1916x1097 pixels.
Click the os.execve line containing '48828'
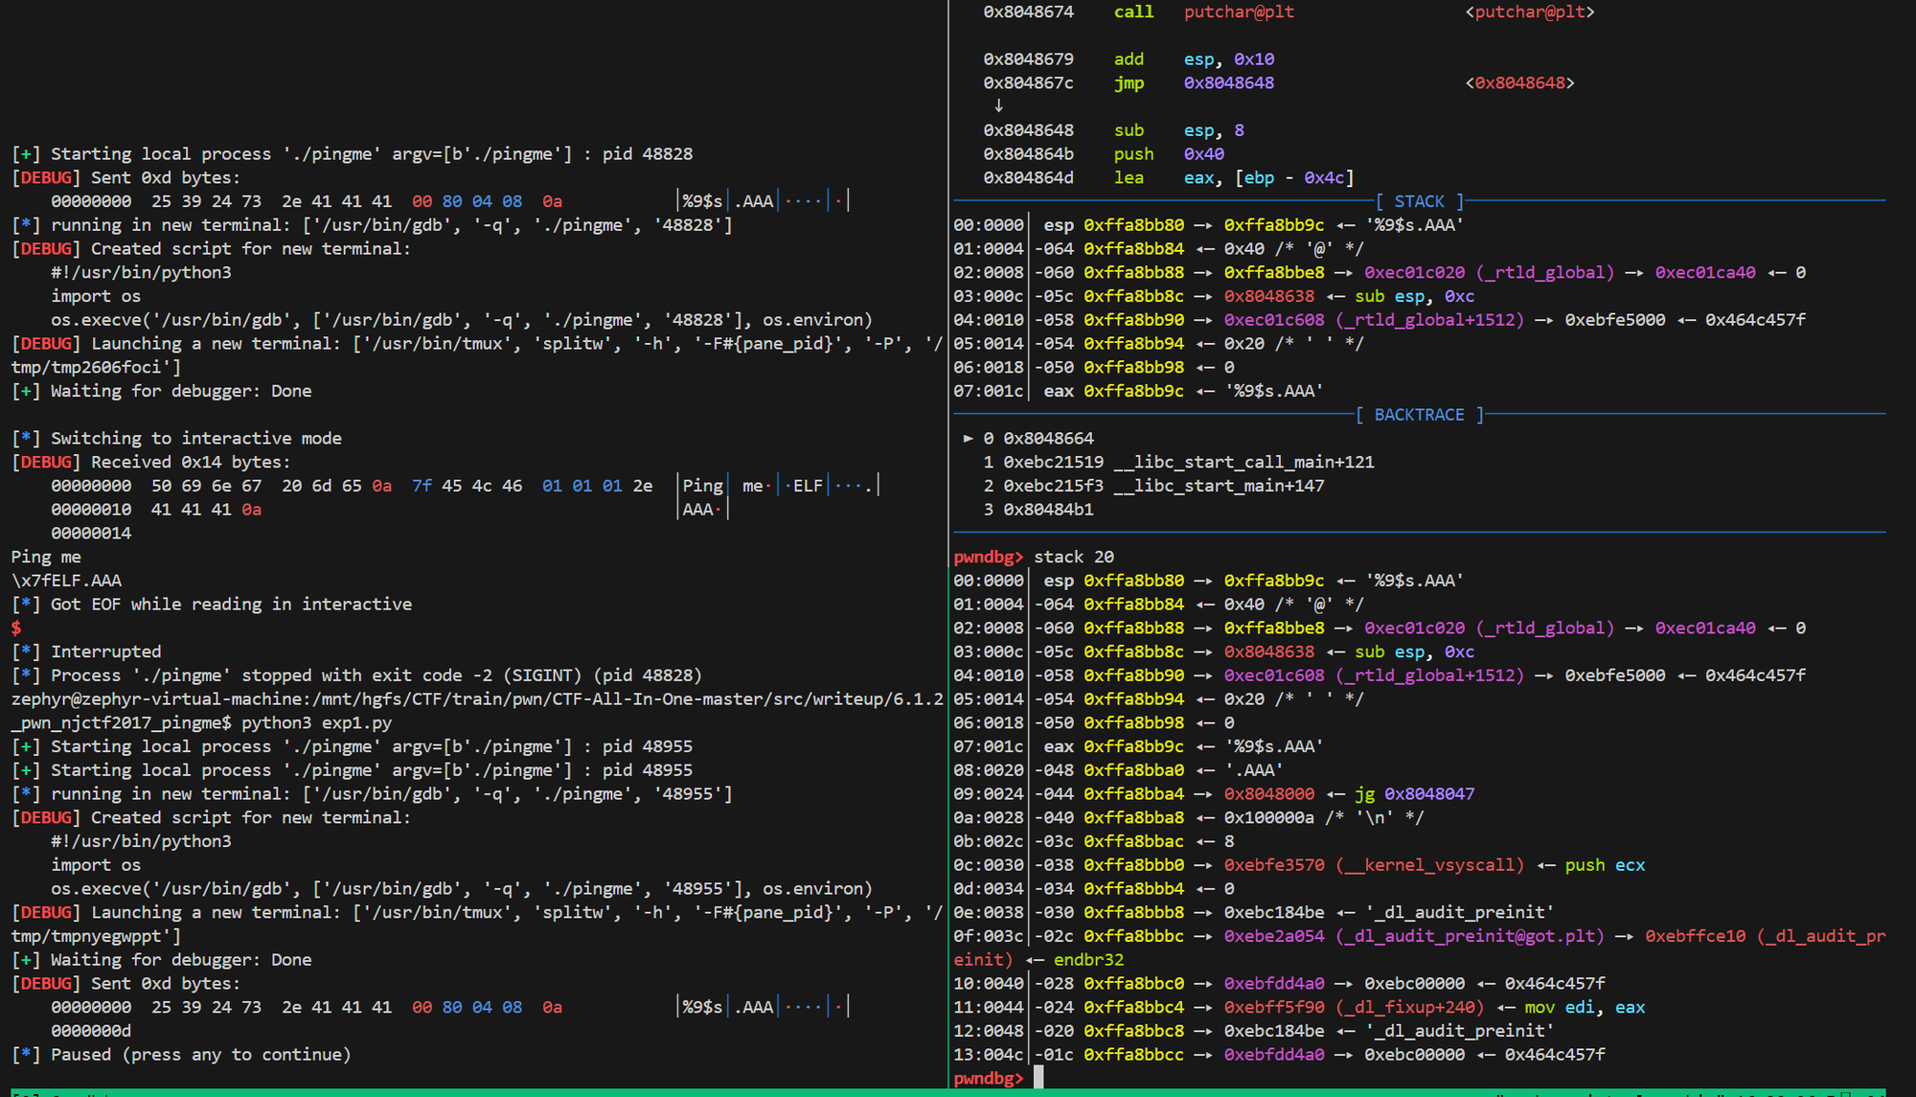(x=462, y=320)
